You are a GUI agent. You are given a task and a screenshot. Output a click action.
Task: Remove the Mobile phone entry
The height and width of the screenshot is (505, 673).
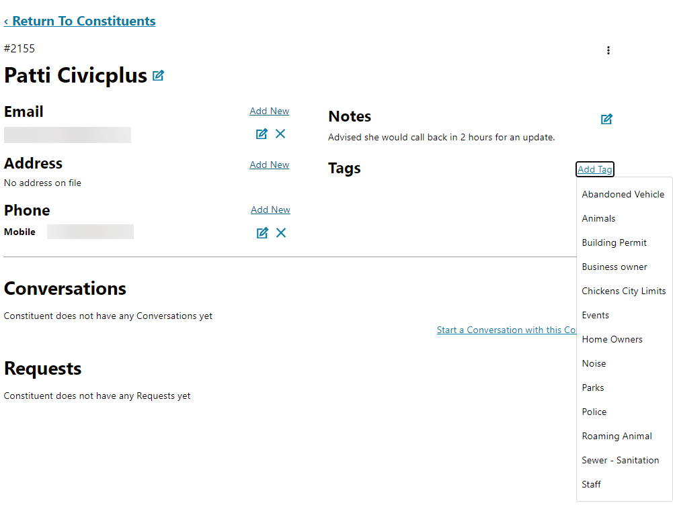281,233
